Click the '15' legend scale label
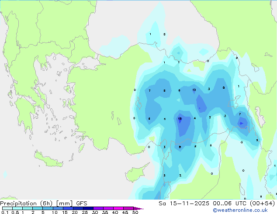277x214 pixels. click(65, 212)
